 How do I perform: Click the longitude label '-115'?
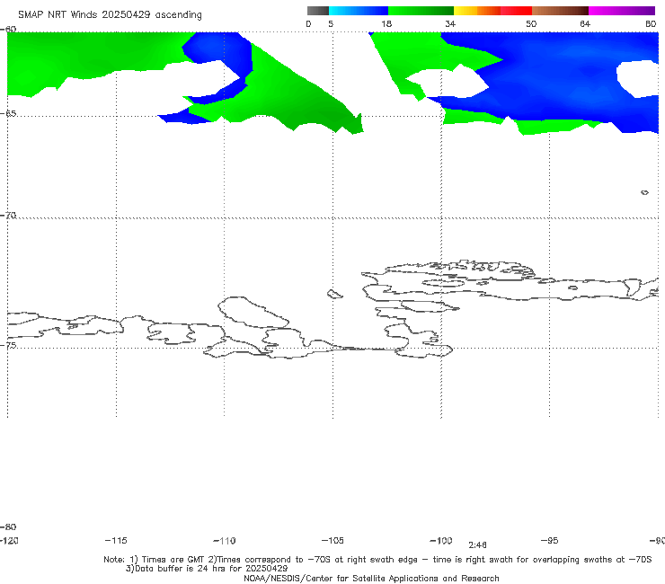click(x=116, y=540)
